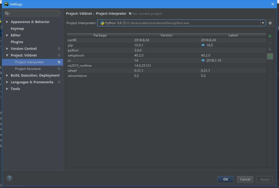The image size is (279, 188).
Task: Sort by Version column header
Action: point(166,35)
